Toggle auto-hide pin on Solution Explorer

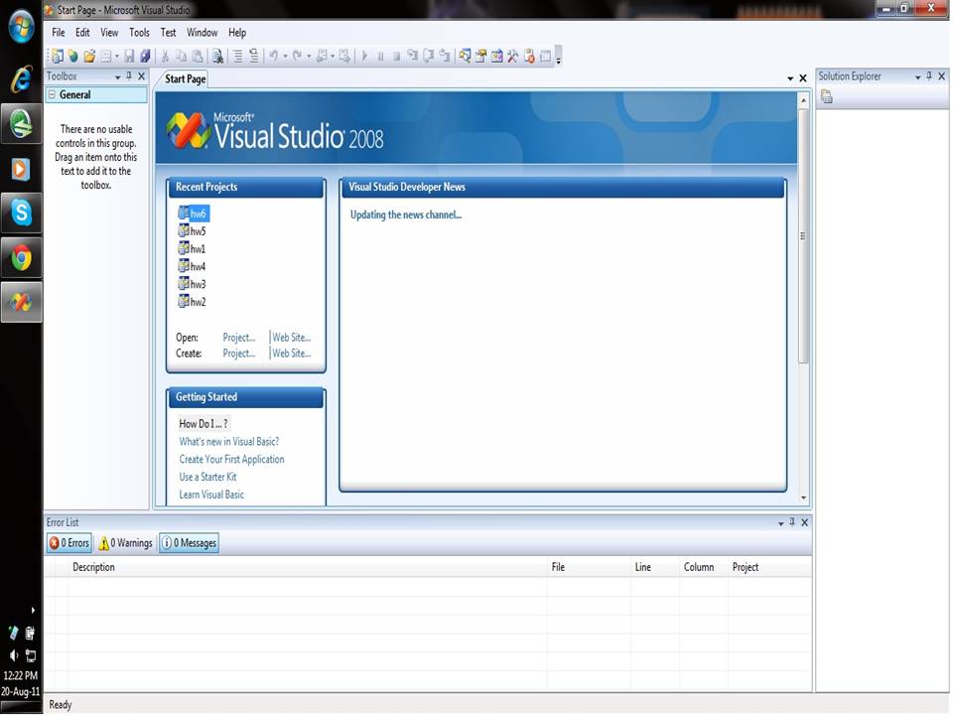(x=929, y=76)
